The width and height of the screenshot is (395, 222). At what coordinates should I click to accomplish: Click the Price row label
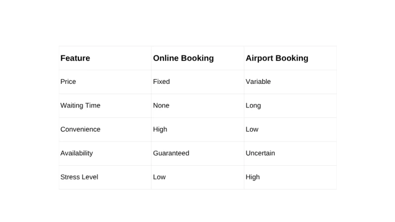(68, 81)
